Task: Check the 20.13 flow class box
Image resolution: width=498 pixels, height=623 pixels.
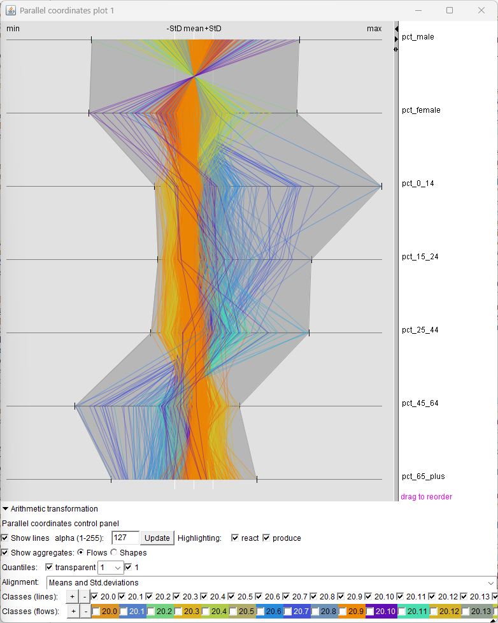Action: (x=466, y=611)
